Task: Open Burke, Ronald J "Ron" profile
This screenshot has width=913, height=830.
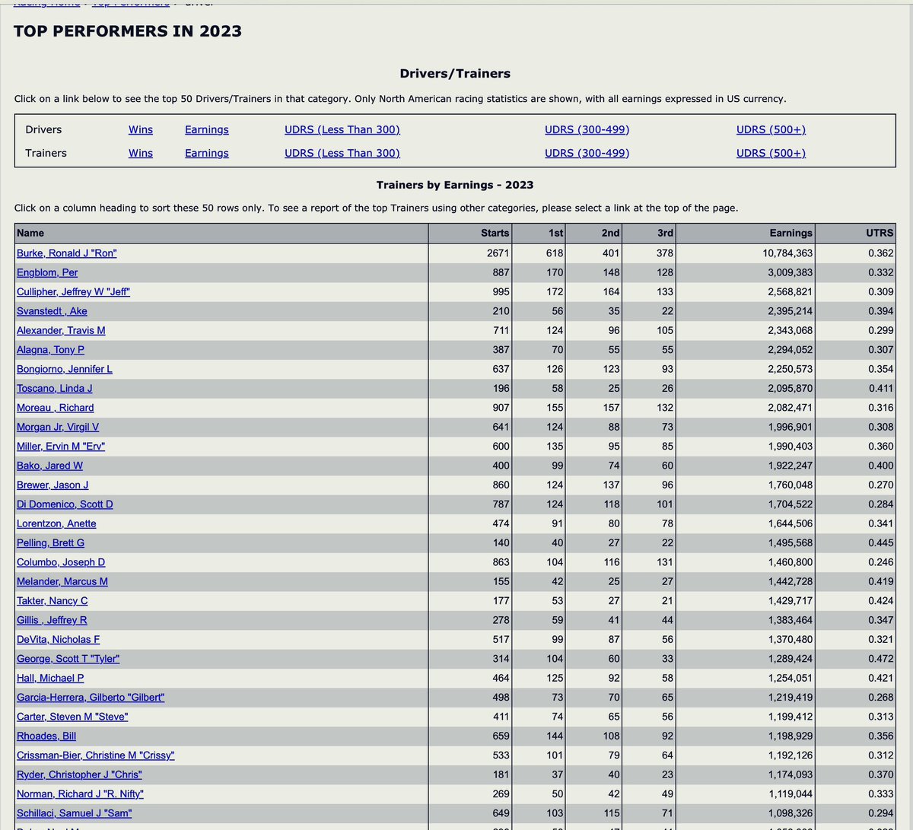Action: point(67,253)
